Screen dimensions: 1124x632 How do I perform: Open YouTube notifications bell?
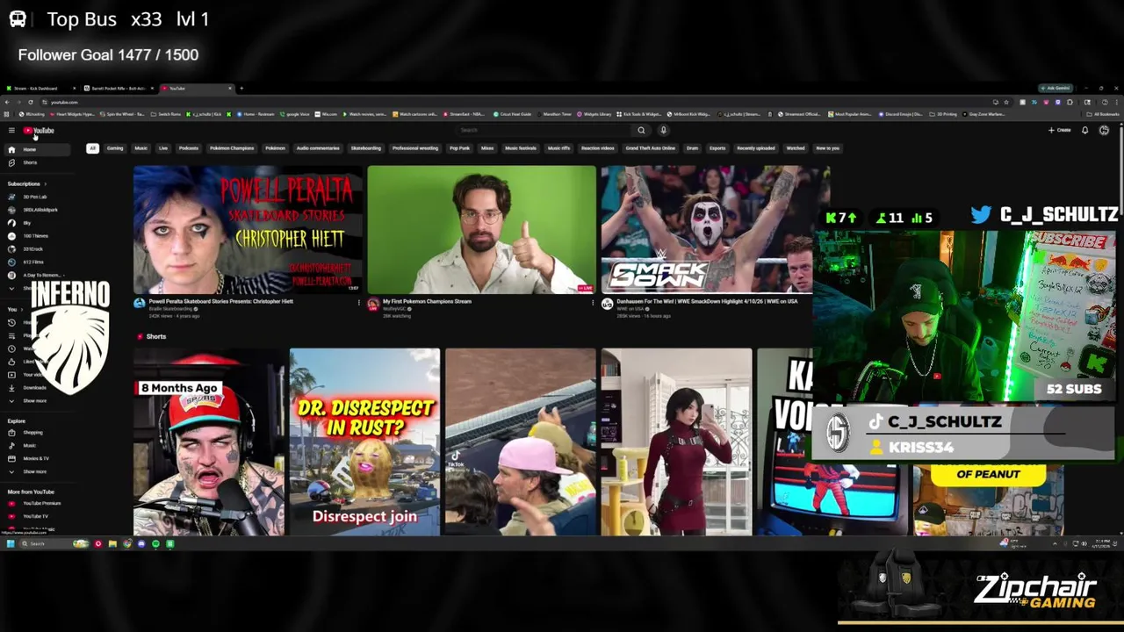click(1084, 130)
